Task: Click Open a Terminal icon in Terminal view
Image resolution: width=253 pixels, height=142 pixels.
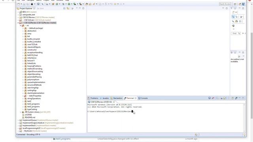Action: 210,98
